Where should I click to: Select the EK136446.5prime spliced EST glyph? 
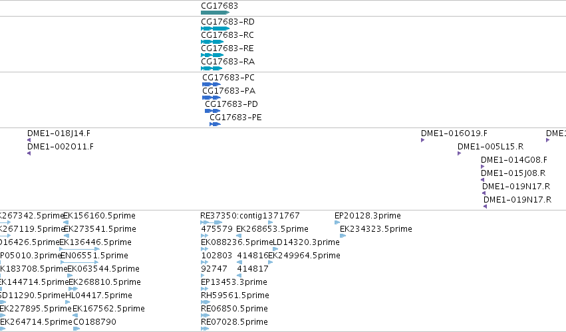79,249
